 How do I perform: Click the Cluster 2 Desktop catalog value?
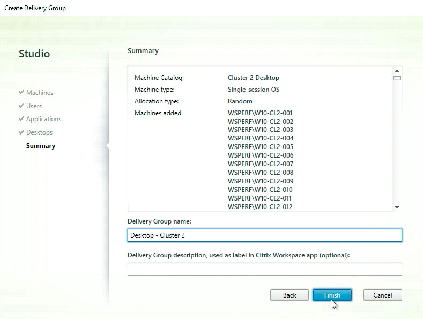click(253, 78)
